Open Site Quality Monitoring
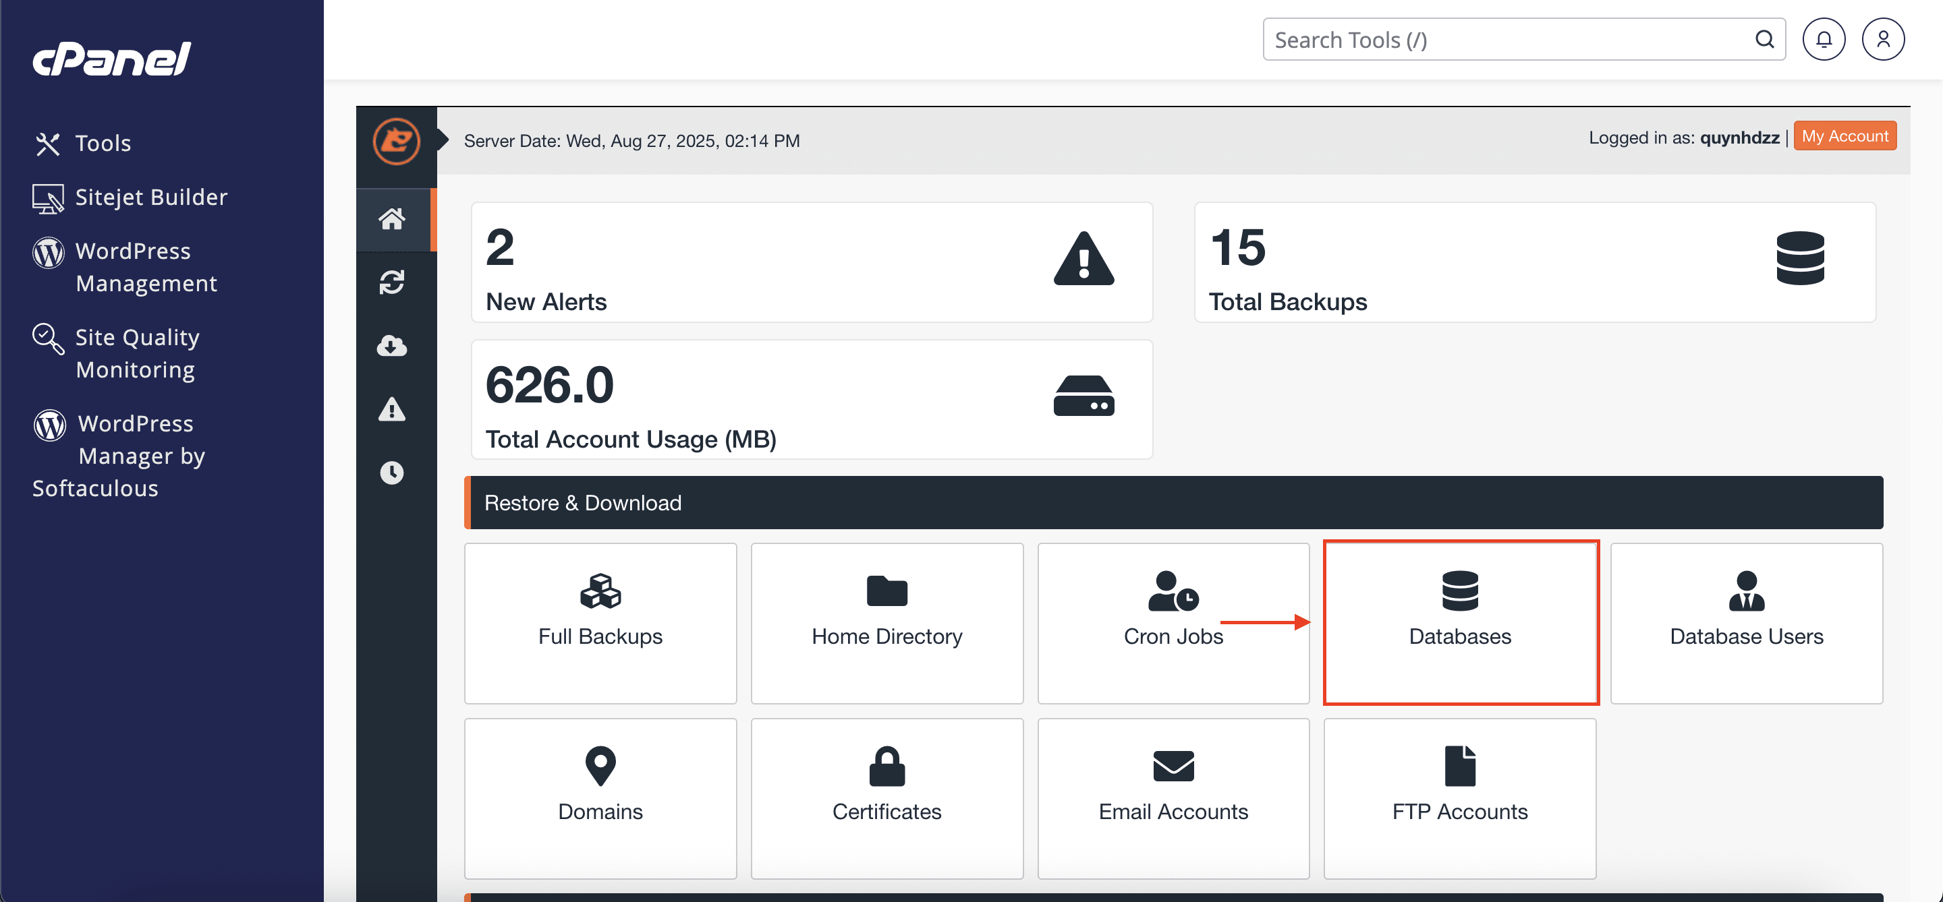 [136, 353]
